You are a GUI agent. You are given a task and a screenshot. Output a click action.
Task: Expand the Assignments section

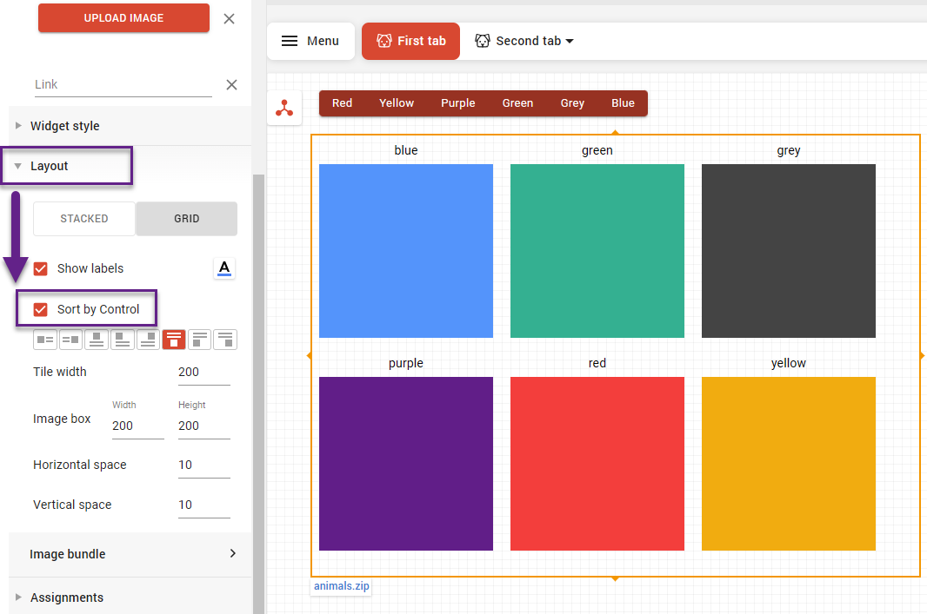pos(66,597)
